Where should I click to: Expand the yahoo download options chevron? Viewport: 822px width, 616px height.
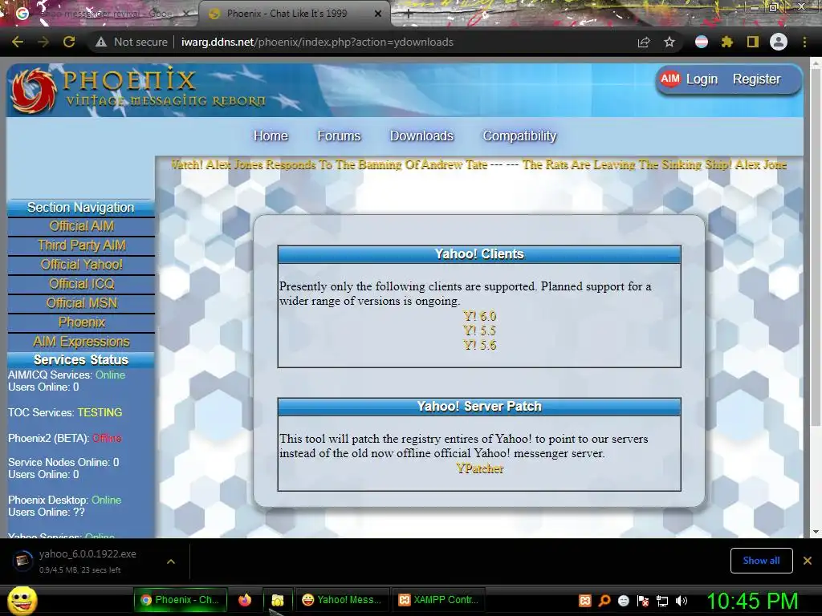click(x=171, y=561)
